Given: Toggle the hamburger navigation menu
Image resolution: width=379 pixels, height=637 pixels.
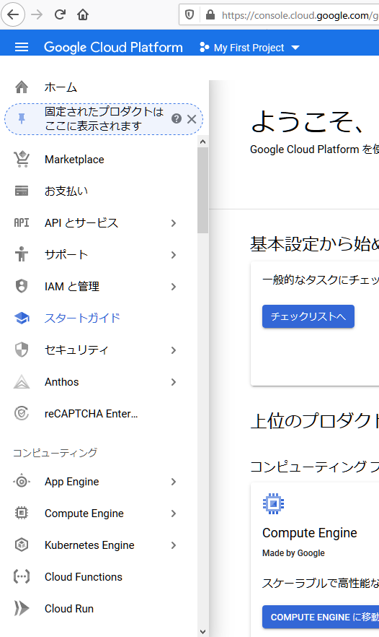Looking at the screenshot, I should point(22,48).
